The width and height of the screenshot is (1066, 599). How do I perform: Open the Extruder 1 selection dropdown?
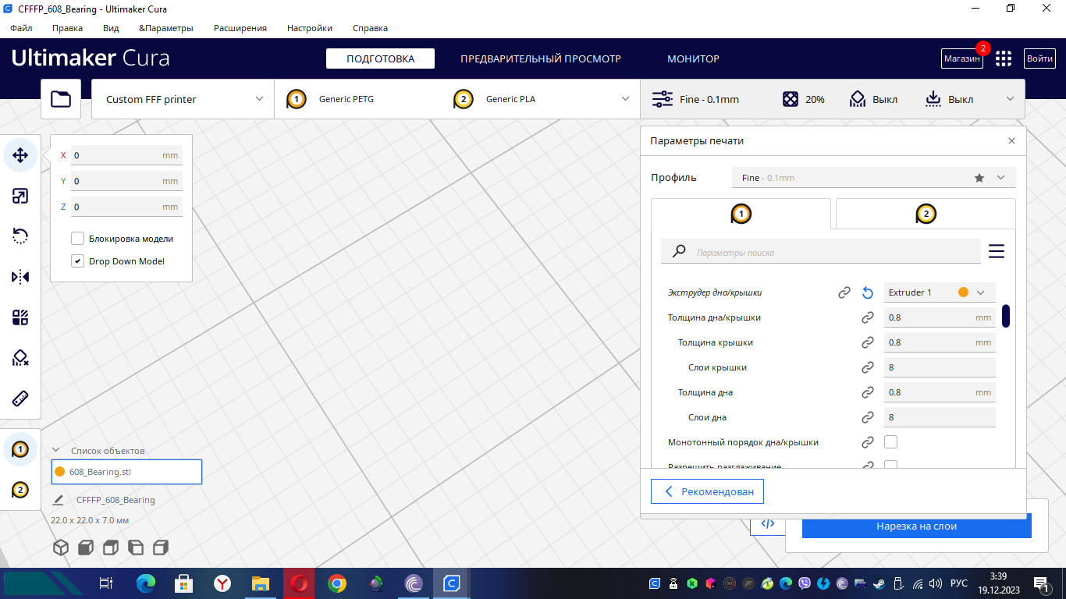940,292
